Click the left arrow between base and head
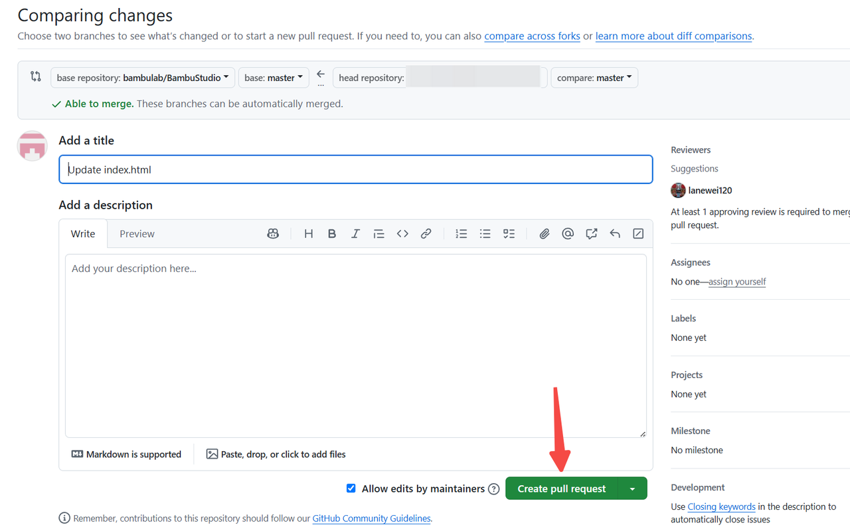Screen dimensions: 850x529 click(321, 74)
